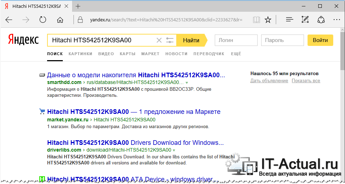Click into the Логин input field
Screen dimensions: 345x184
[236, 40]
